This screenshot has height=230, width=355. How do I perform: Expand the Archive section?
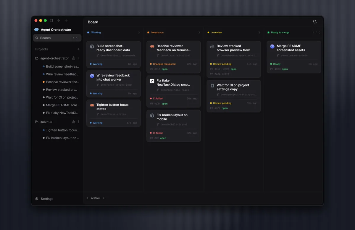[x=96, y=198]
